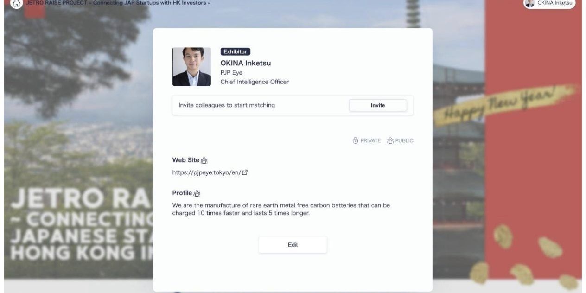Open the user avatar in top-right corner
Viewport: 586px width, 293px height.
[x=529, y=3]
